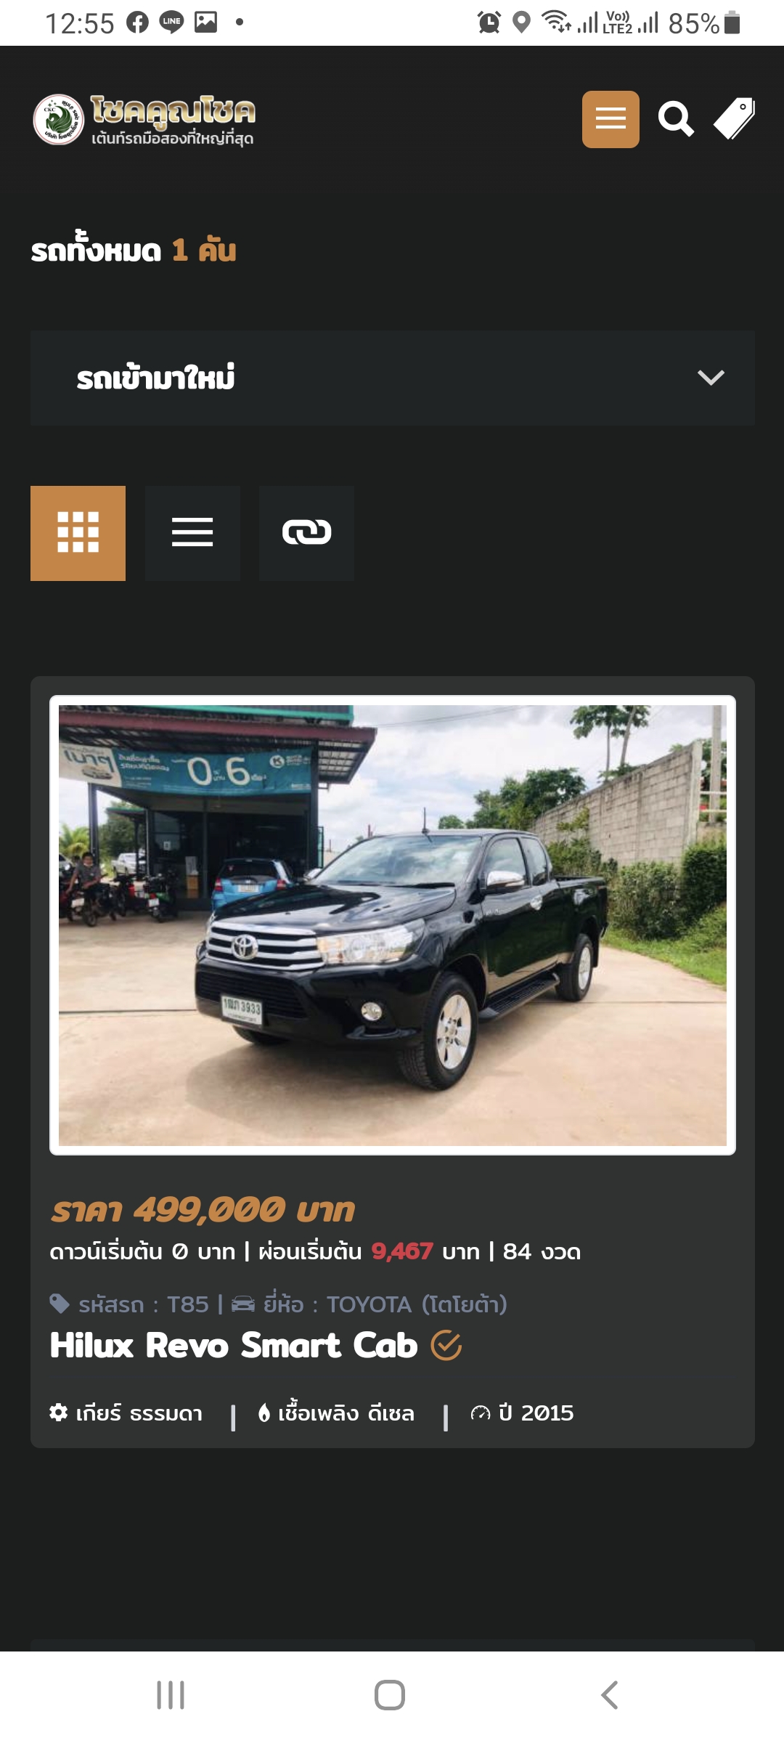
Task: Switch to list view layout
Action: click(x=192, y=533)
